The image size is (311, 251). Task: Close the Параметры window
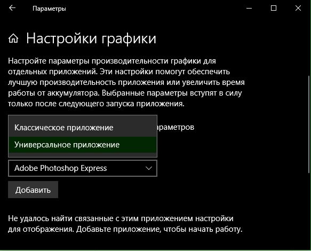tap(298, 8)
